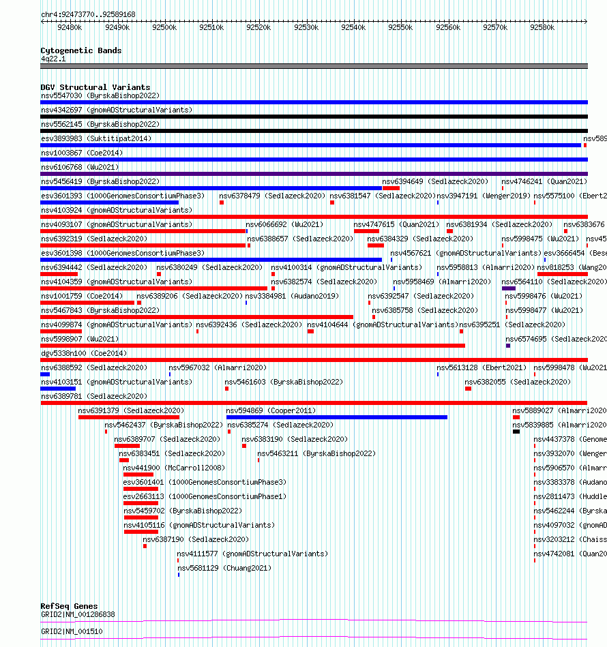Click nsv4100314 (gnomADStructuralVariants) label

[x=346, y=267]
